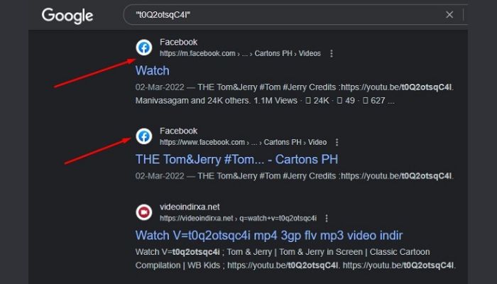
Task: Click snippet line "Compilation | WB Kids"
Action: [x=295, y=266]
